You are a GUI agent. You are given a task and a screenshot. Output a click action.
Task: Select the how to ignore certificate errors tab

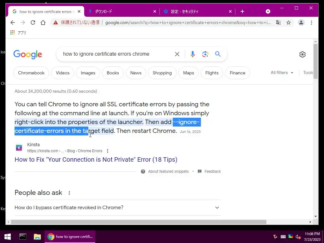[x=46, y=12]
